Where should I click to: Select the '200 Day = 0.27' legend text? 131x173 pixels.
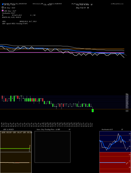pos(10,11)
